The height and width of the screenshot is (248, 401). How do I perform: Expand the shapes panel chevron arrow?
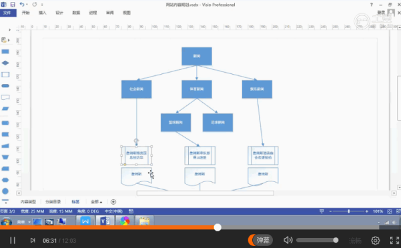9,30
